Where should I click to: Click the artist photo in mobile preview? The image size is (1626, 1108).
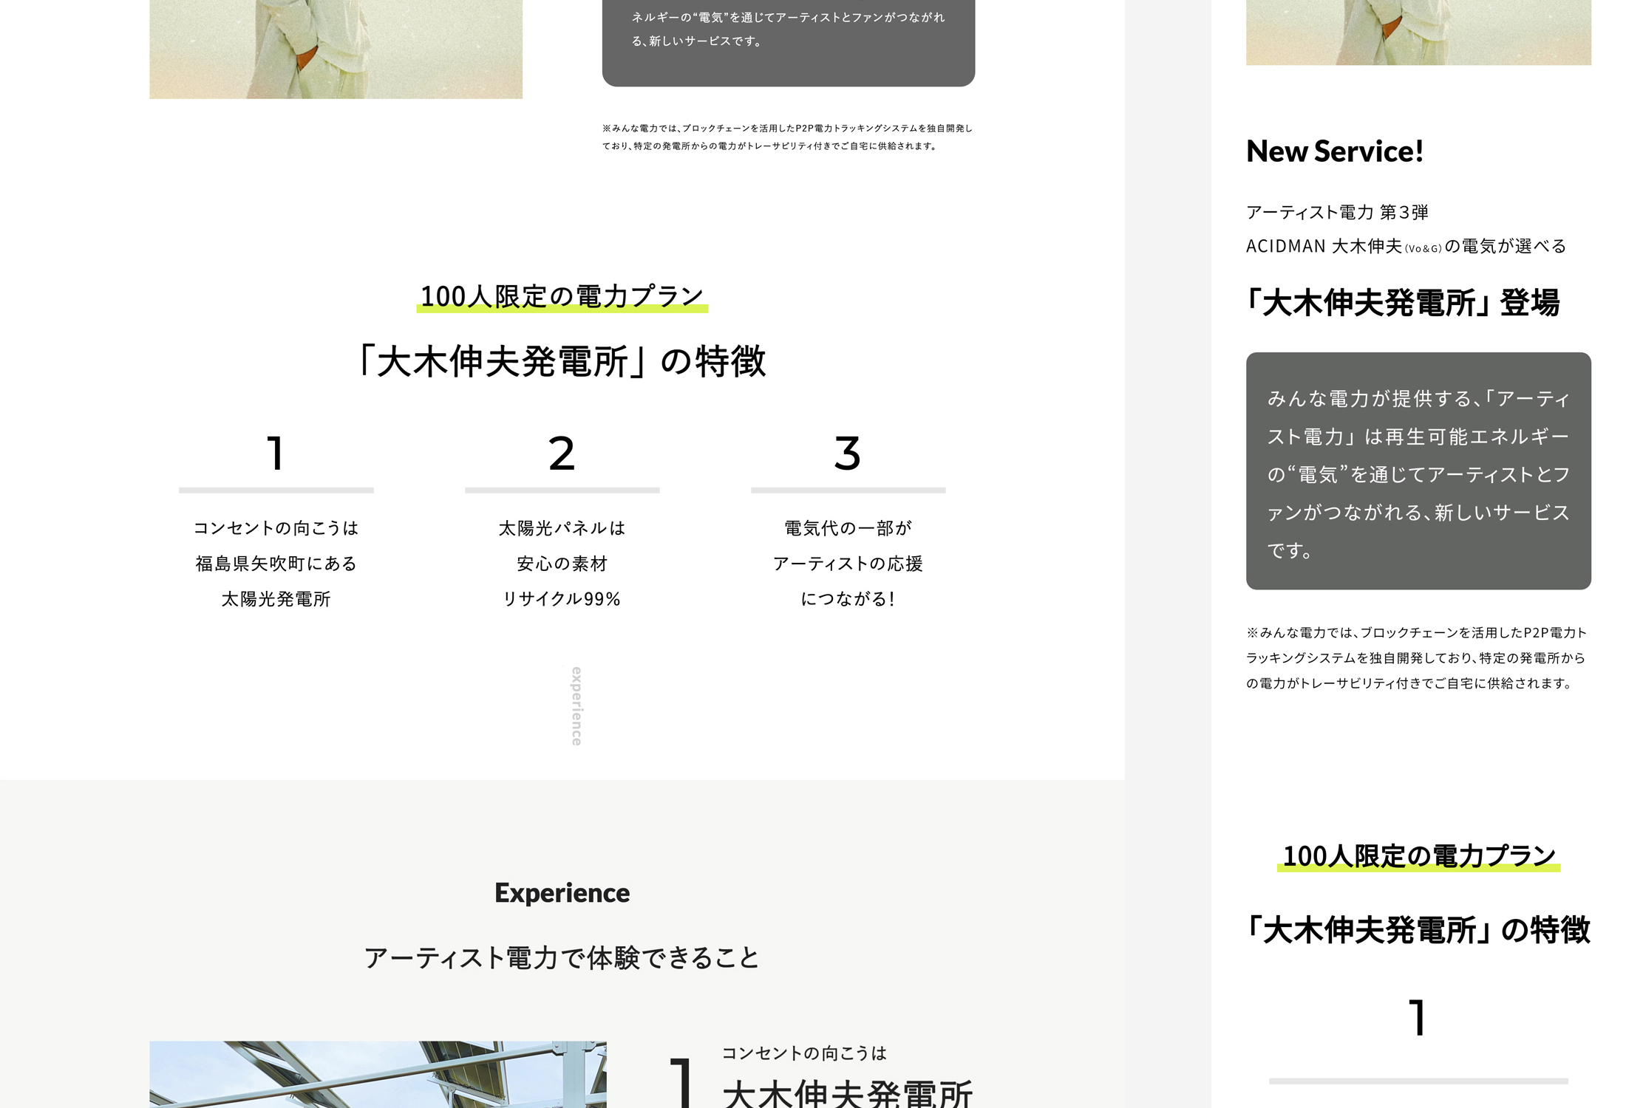[1418, 32]
